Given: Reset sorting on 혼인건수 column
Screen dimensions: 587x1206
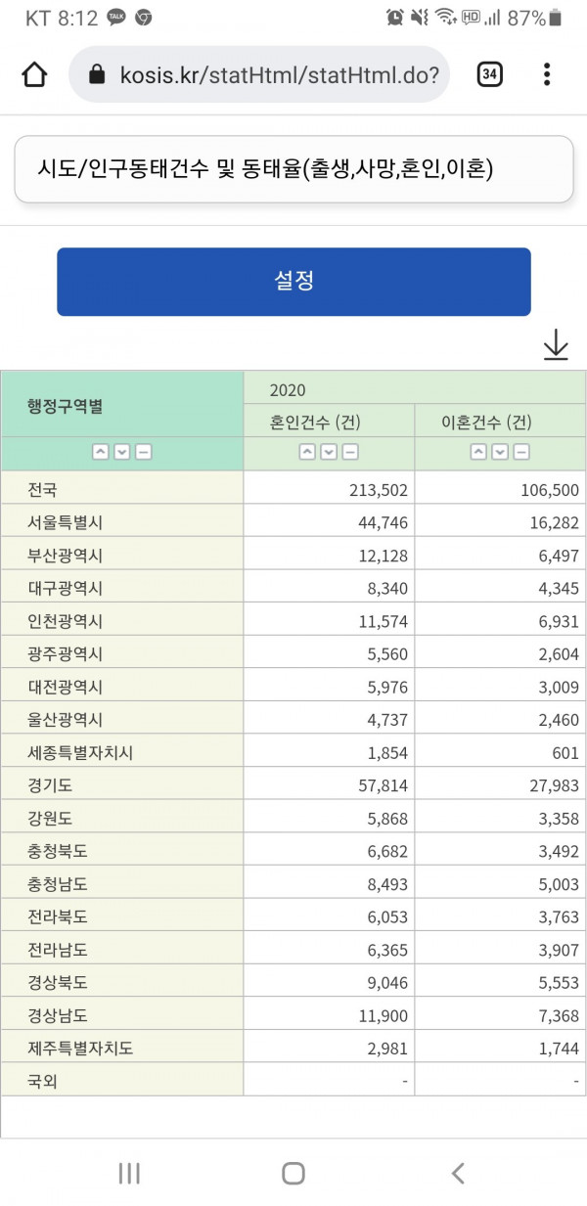Looking at the screenshot, I should pyautogui.click(x=350, y=452).
